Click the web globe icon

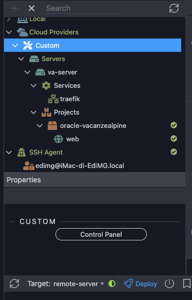59,139
